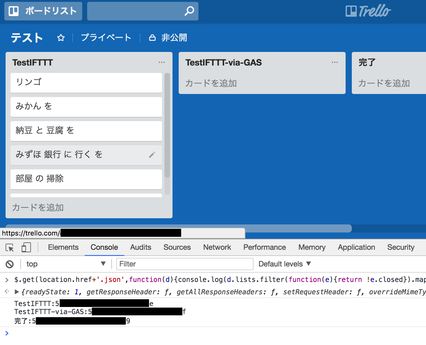The image size is (426, 345).
Task: Open the Default levels dropdown
Action: tap(283, 264)
